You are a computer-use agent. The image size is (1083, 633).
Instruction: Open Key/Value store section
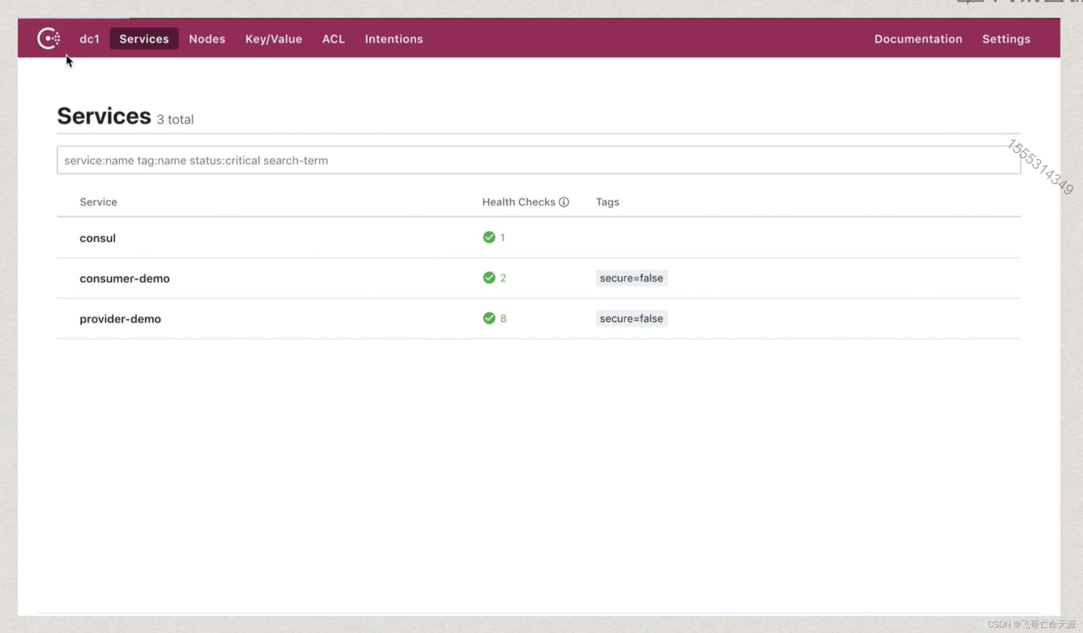click(273, 39)
